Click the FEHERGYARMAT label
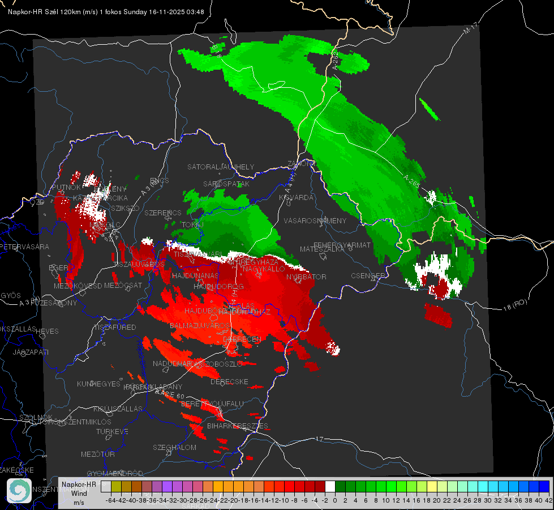Image resolution: width=554 pixels, height=510 pixels. (x=342, y=245)
